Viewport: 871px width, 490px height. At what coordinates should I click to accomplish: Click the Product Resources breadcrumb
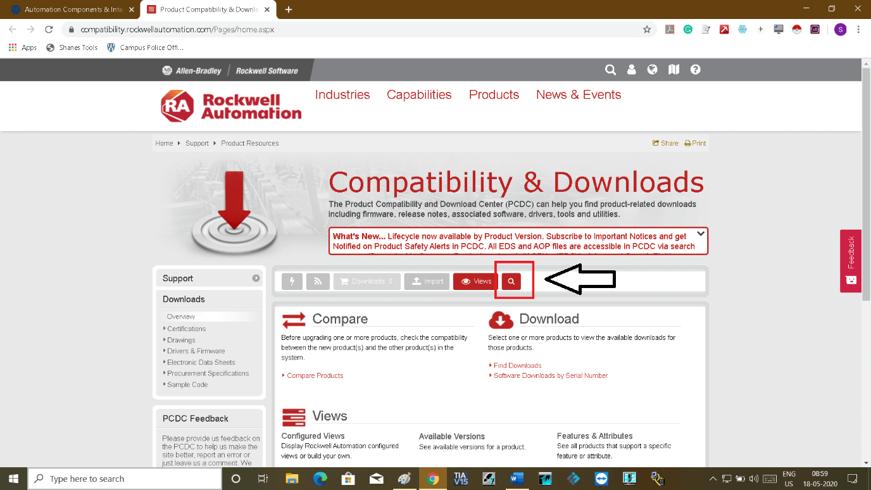point(249,143)
